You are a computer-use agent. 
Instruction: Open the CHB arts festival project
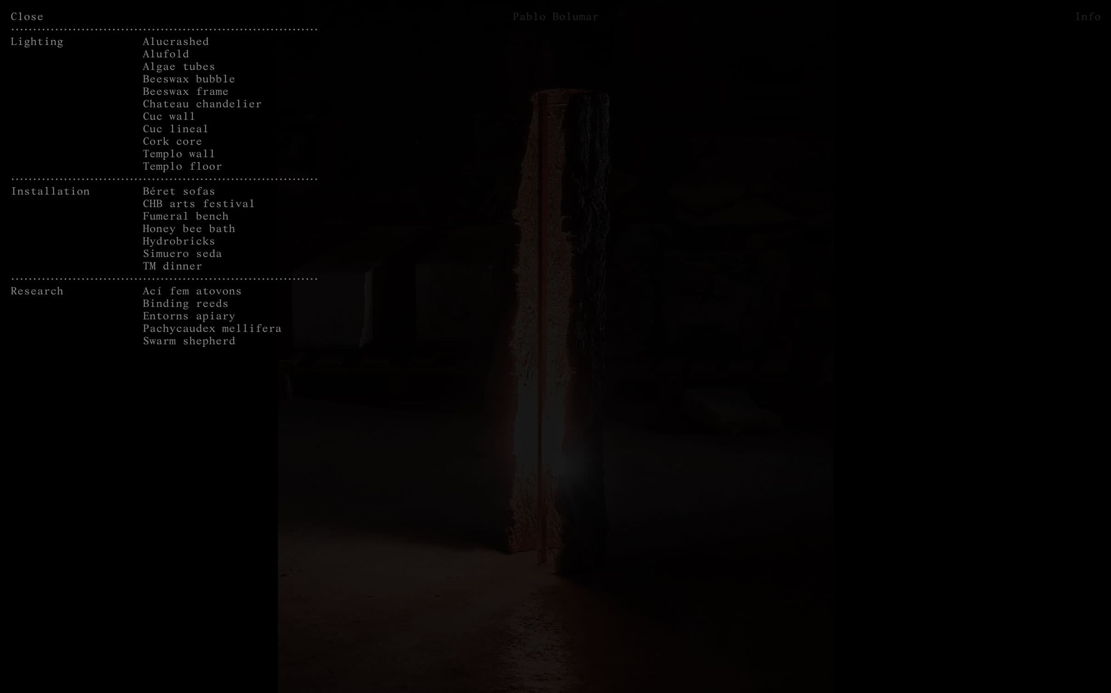(x=198, y=204)
